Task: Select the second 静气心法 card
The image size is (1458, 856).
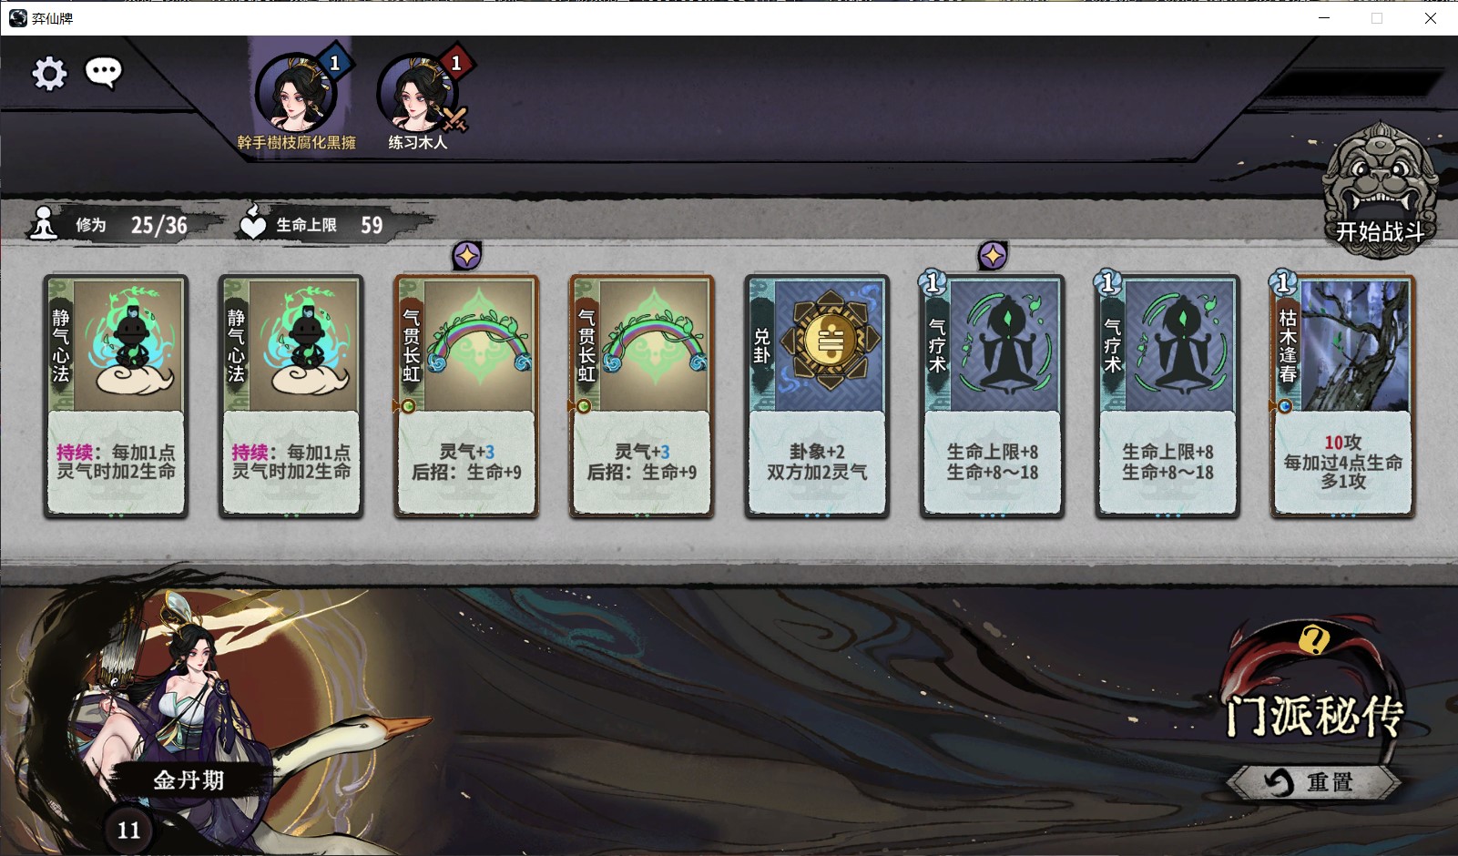Action: pyautogui.click(x=291, y=396)
